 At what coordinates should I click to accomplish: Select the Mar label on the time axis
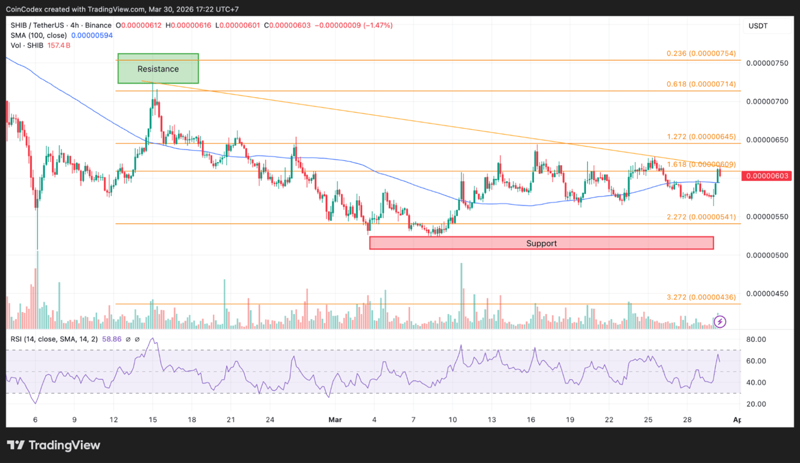[x=335, y=420]
